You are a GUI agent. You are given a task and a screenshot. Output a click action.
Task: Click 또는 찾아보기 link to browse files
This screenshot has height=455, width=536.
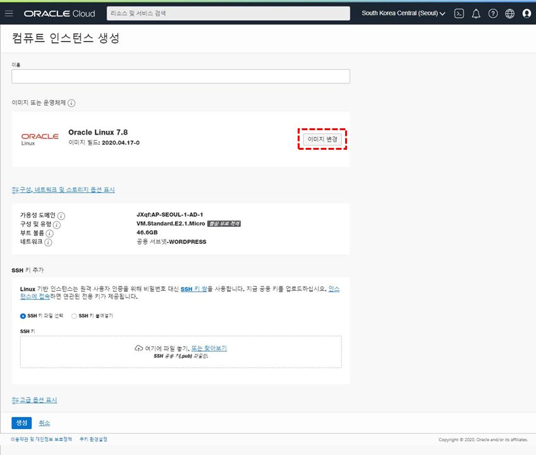(x=209, y=348)
